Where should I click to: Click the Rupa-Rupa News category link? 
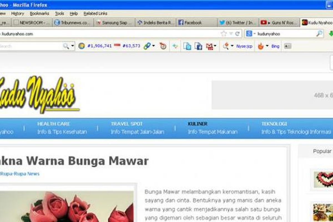[x=20, y=174]
